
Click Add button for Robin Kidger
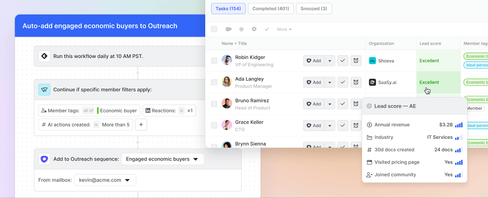(314, 60)
